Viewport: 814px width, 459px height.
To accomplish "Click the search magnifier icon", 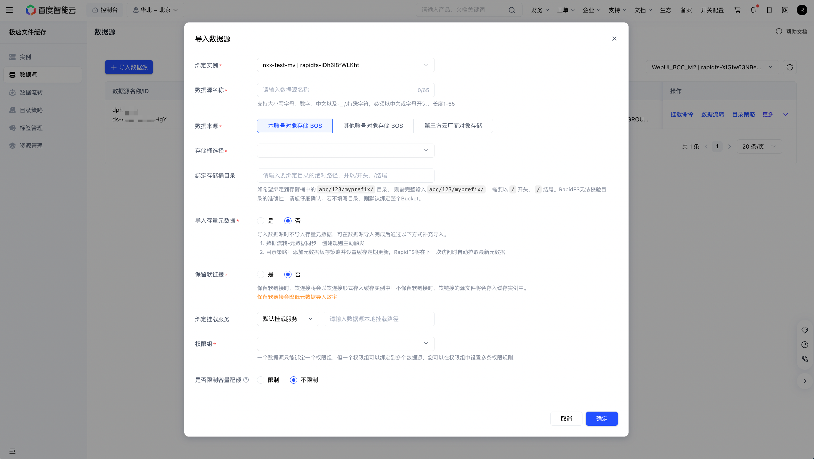I will [512, 10].
